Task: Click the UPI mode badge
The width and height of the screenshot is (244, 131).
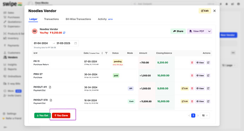Action: pyautogui.click(x=131, y=88)
